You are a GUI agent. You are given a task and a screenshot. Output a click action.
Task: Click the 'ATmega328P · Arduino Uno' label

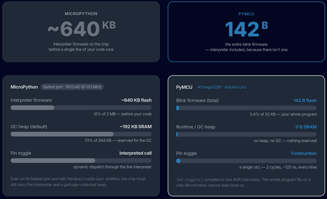pos(222,87)
